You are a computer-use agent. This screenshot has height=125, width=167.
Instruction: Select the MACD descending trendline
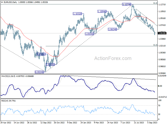(109, 77)
